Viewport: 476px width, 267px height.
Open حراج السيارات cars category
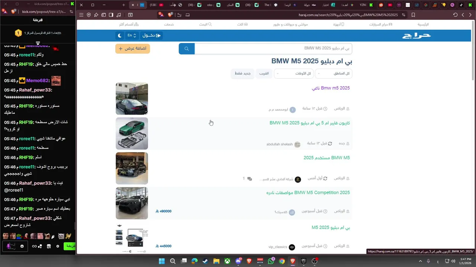[381, 24]
